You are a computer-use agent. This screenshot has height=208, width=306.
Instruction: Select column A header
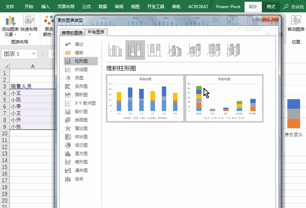click(x=33, y=66)
